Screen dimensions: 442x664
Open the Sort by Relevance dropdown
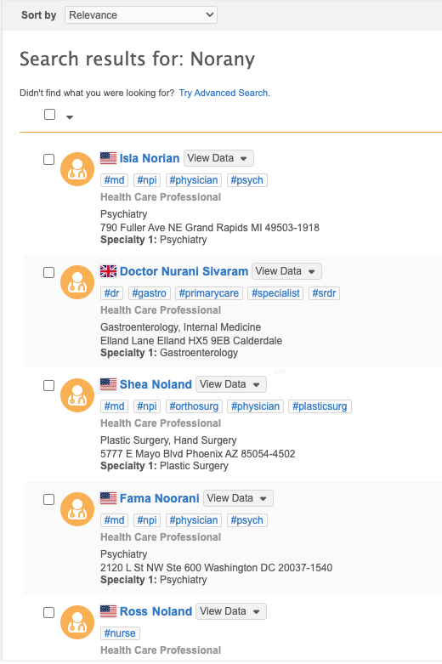(x=141, y=14)
